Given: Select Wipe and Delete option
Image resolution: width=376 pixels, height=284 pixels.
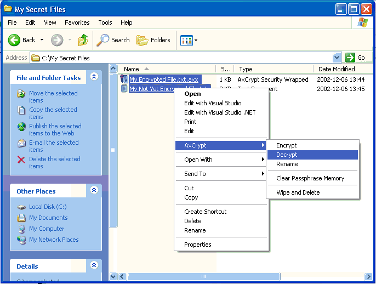Looking at the screenshot, I should 298,192.
